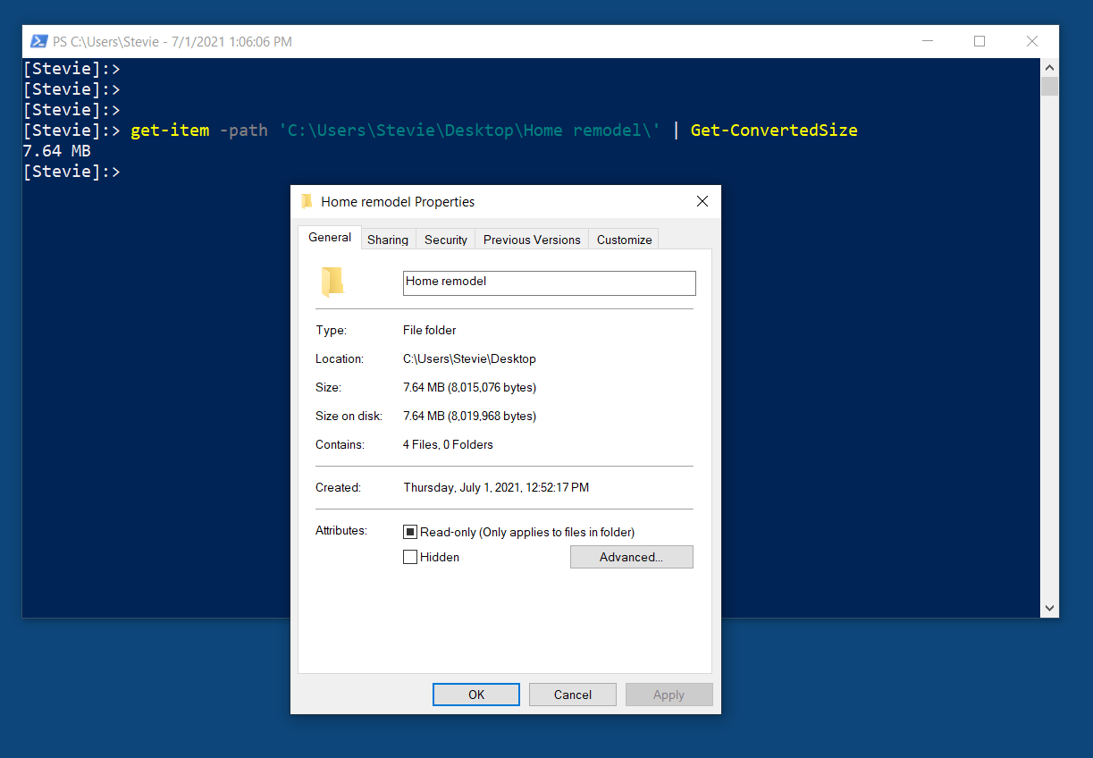Switch to the Sharing tab
The image size is (1093, 758).
pyautogui.click(x=387, y=239)
